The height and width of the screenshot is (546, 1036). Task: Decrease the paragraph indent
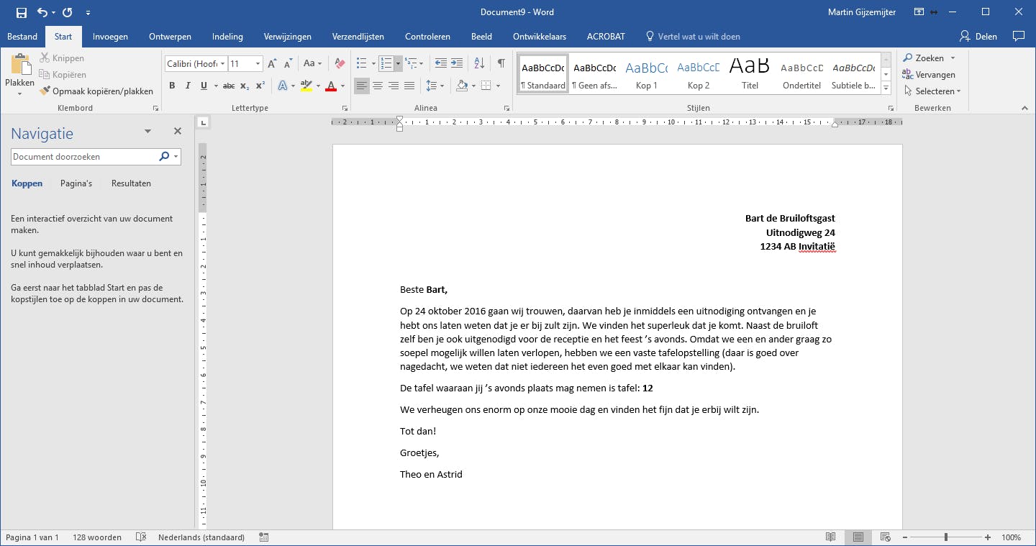(441, 63)
